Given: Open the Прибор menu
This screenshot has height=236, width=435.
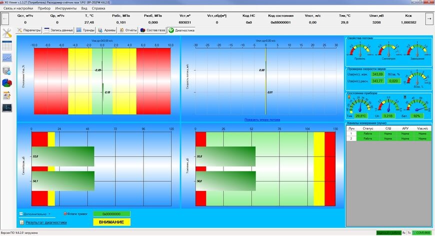Looking at the screenshot, I should click(44, 8).
